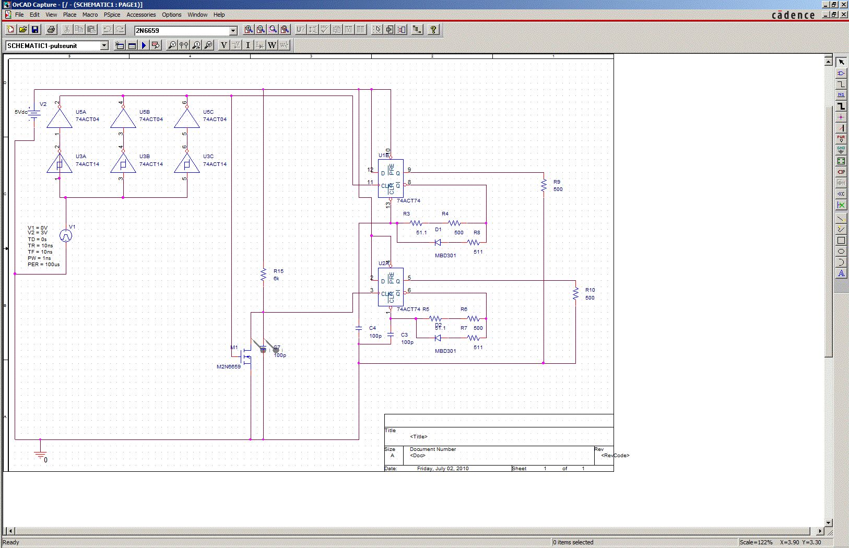
Task: Toggle bias power display W button
Action: 272,45
